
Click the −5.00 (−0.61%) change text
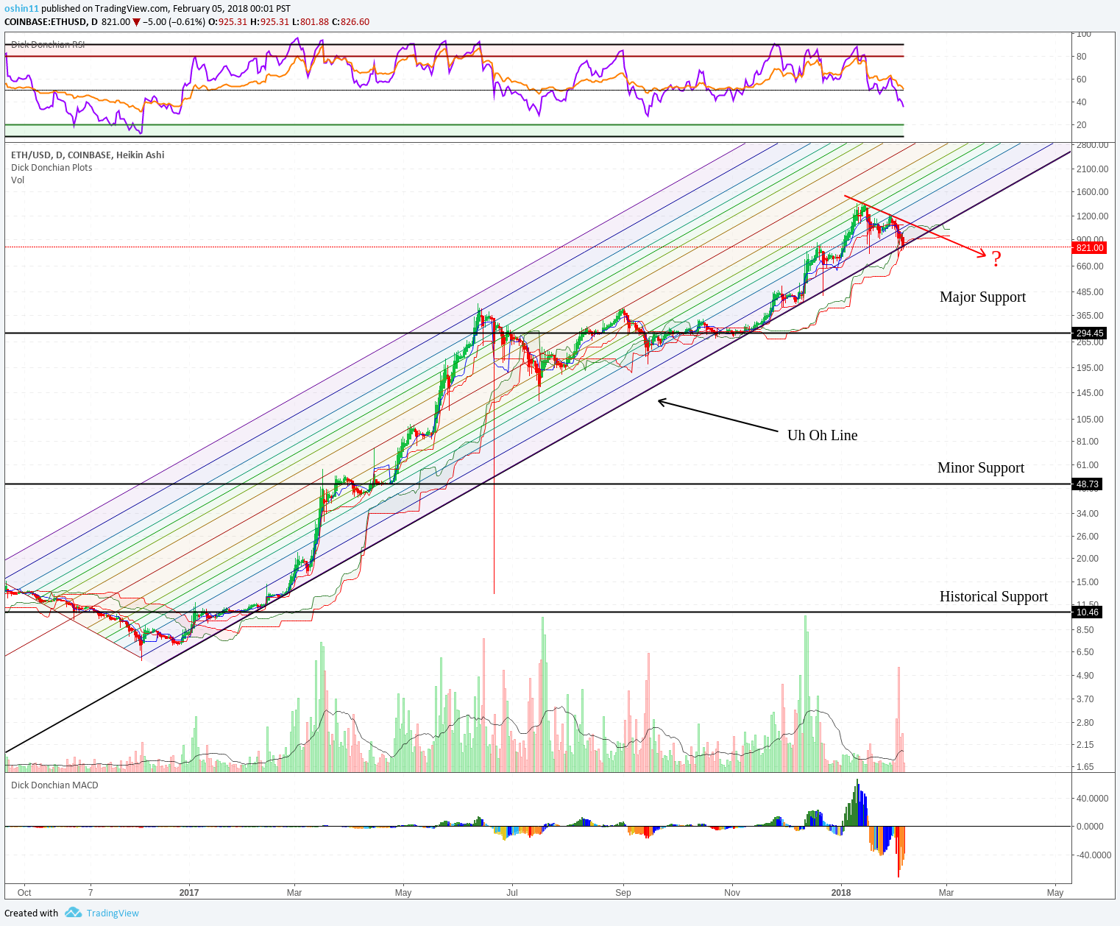(x=174, y=22)
